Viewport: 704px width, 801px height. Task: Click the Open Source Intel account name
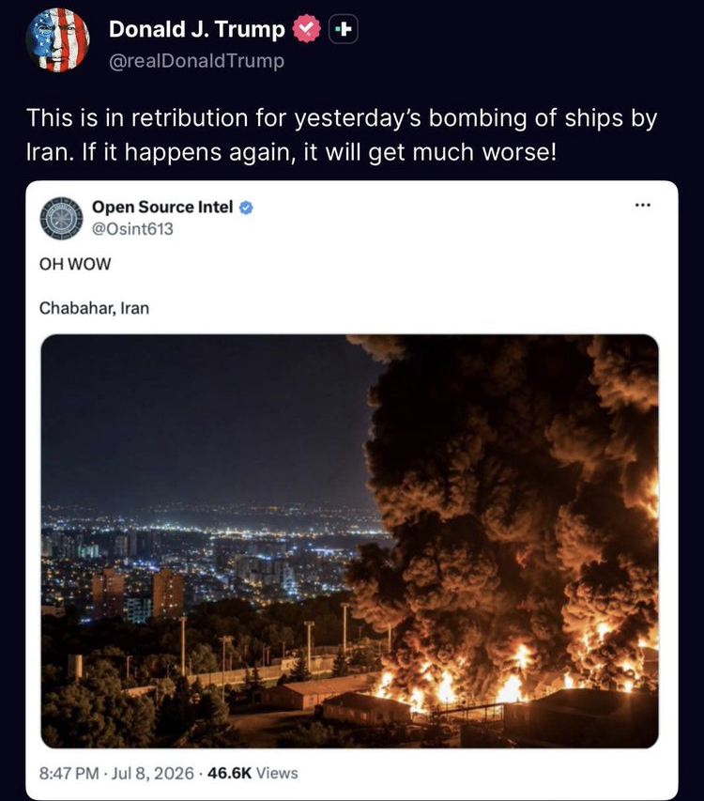point(162,207)
